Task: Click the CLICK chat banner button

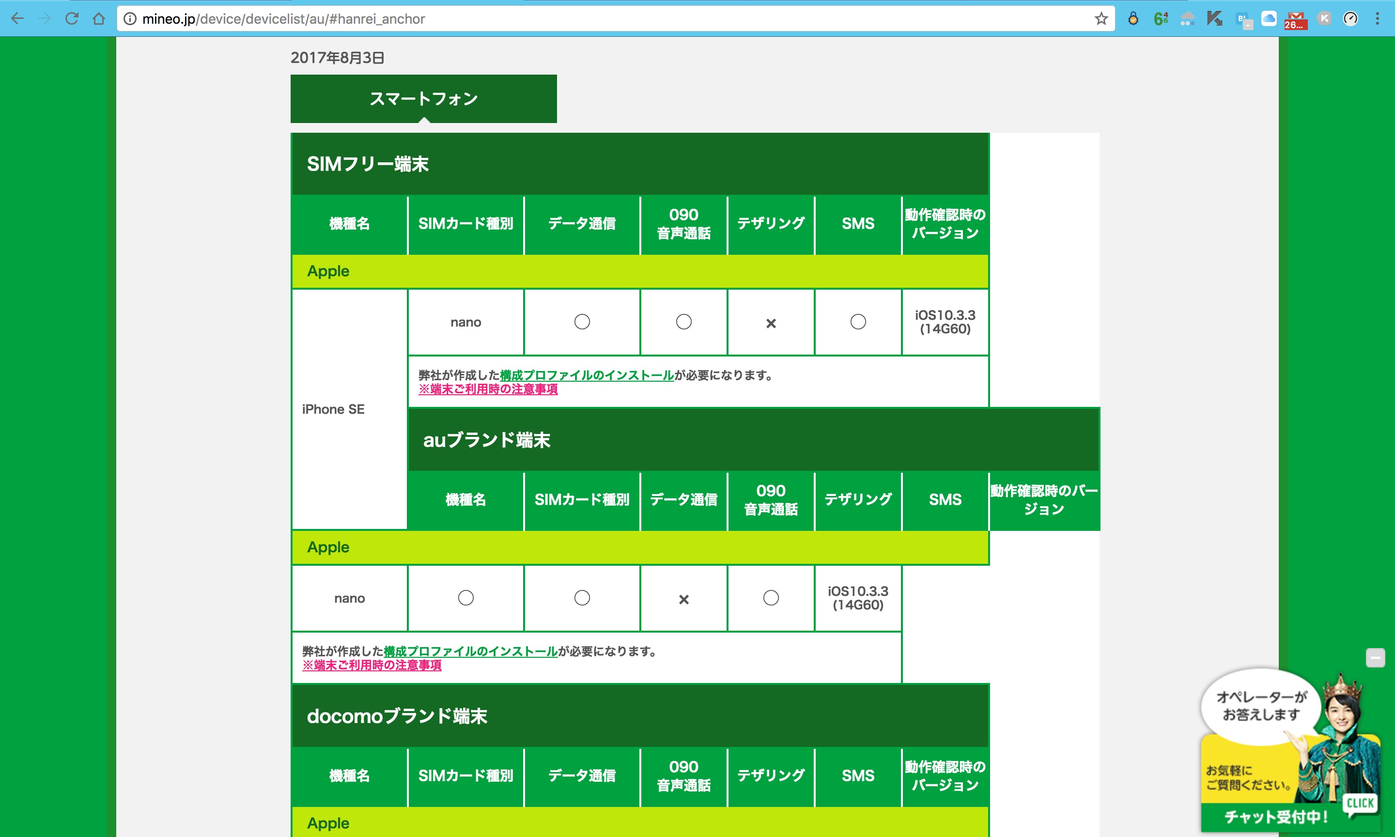Action: [1360, 803]
